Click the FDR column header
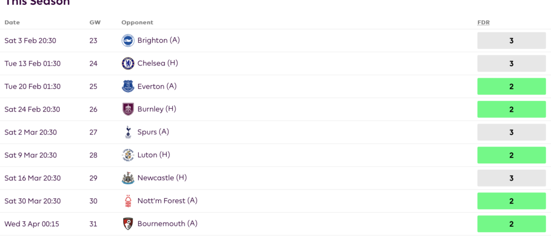551x237 pixels. (483, 23)
